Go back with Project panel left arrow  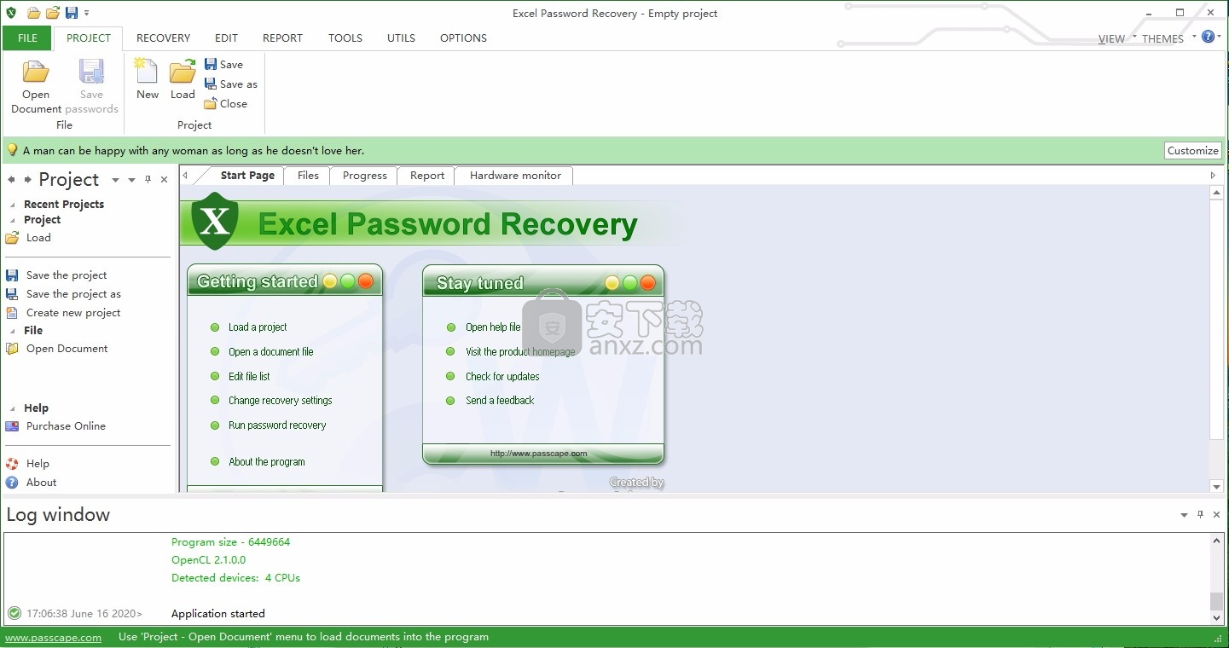(x=12, y=180)
